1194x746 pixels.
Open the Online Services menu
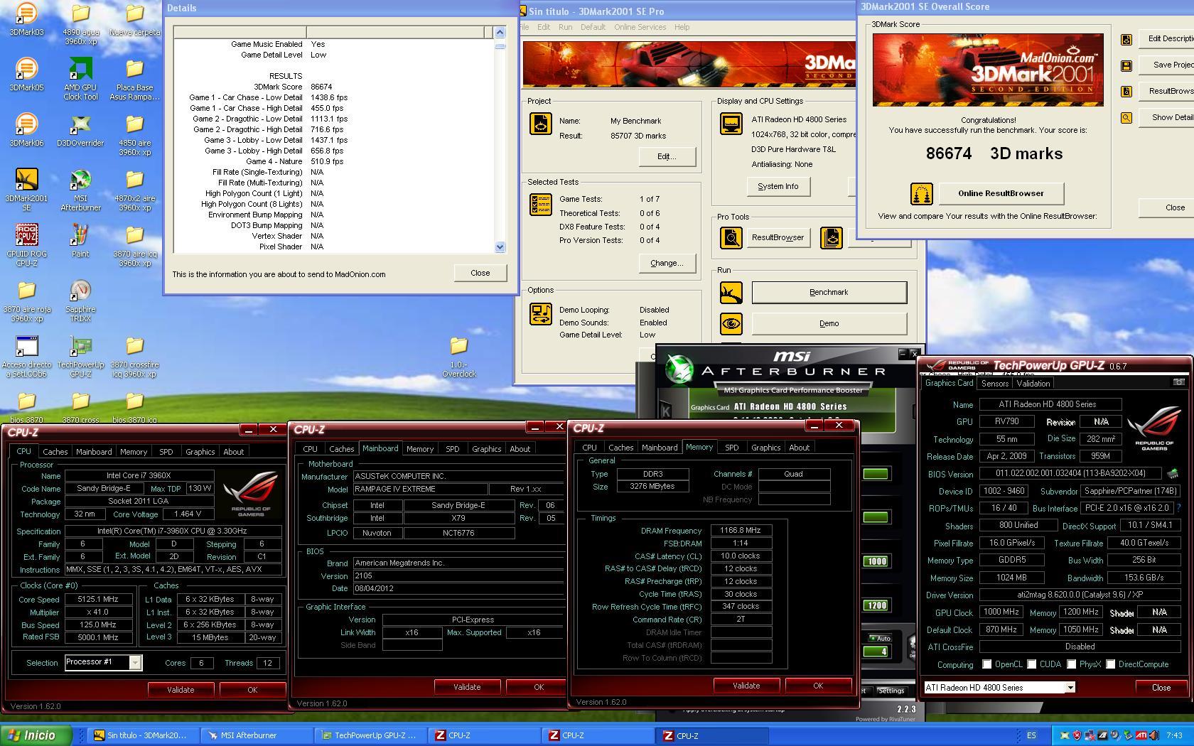640,27
